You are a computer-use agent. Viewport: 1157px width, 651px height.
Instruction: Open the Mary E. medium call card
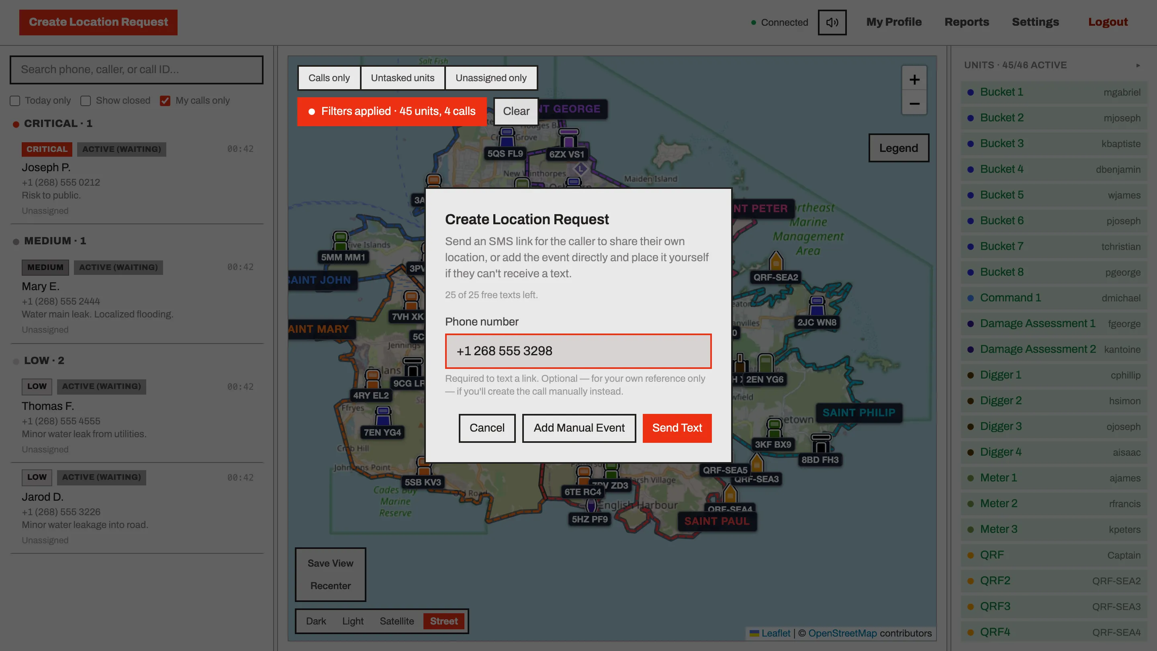coord(137,297)
